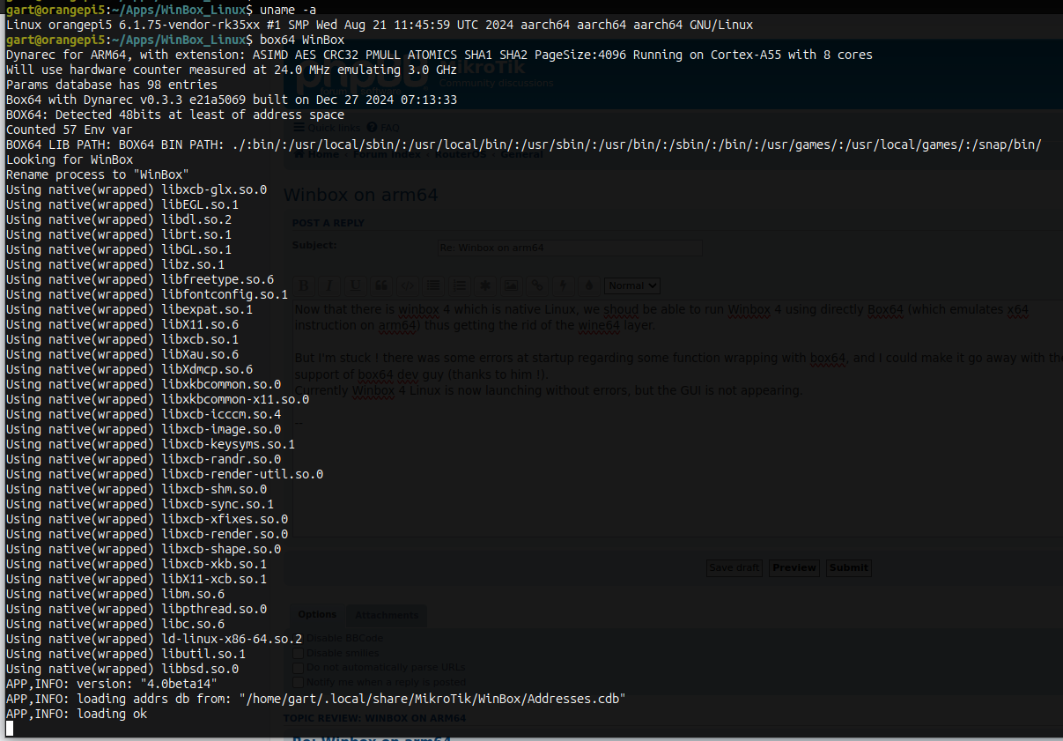The width and height of the screenshot is (1063, 741).
Task: Submit the forum reply
Action: (x=849, y=567)
